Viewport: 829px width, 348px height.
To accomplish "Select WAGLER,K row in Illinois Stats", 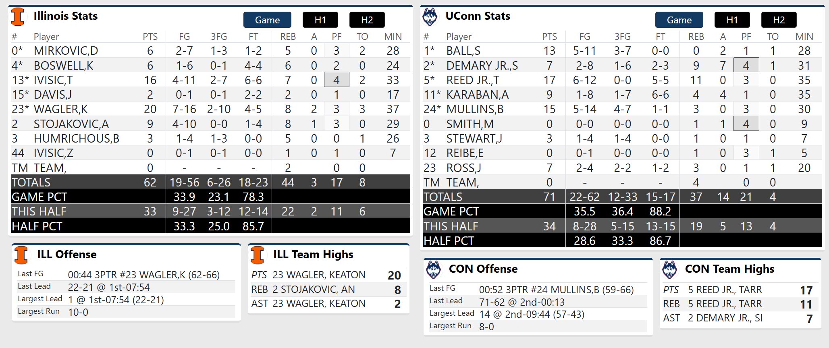I will (x=60, y=109).
